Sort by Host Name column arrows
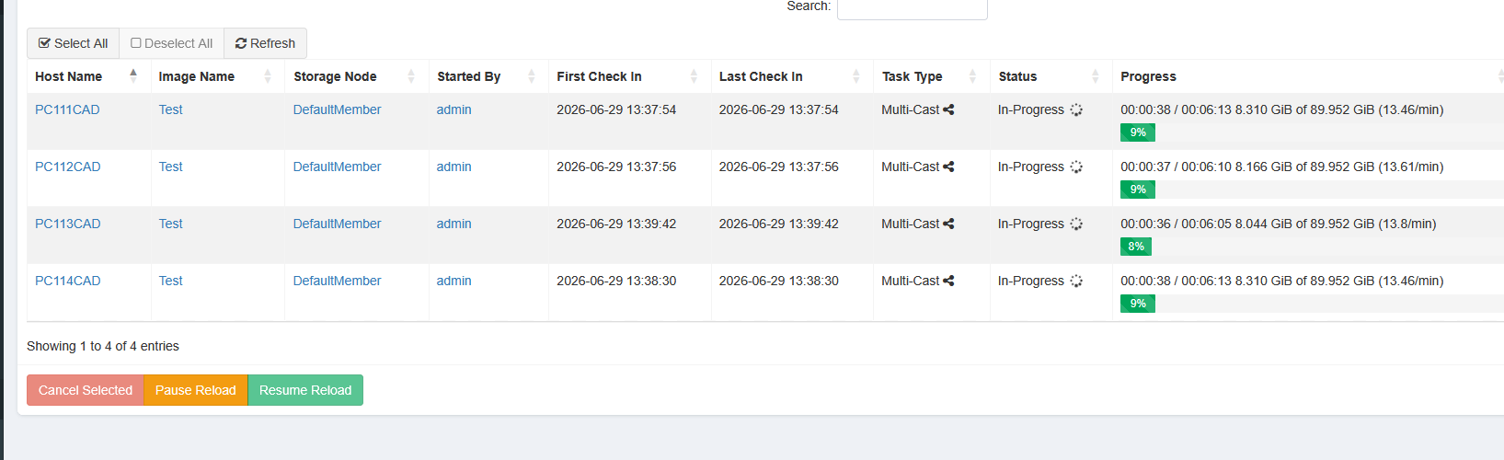The width and height of the screenshot is (1504, 460). click(133, 75)
